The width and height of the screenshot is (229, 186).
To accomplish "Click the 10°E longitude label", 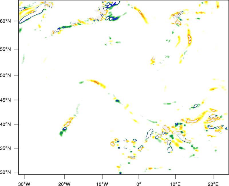I will [175, 184].
